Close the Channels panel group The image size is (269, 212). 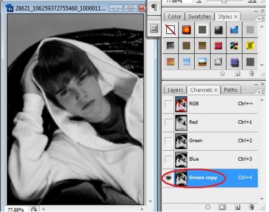[x=262, y=84]
